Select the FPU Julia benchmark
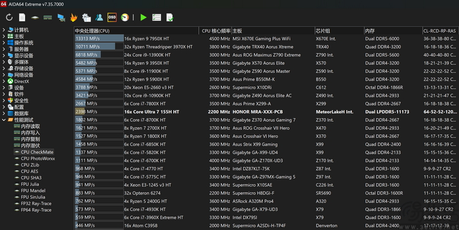Viewport: 459px width, 230px height. (29, 184)
